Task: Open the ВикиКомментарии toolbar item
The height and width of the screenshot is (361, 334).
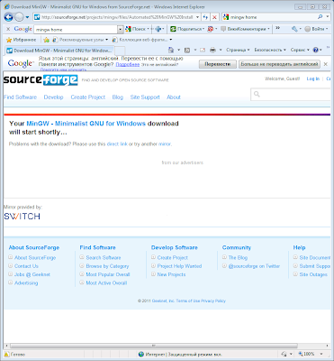Action: 245,29
